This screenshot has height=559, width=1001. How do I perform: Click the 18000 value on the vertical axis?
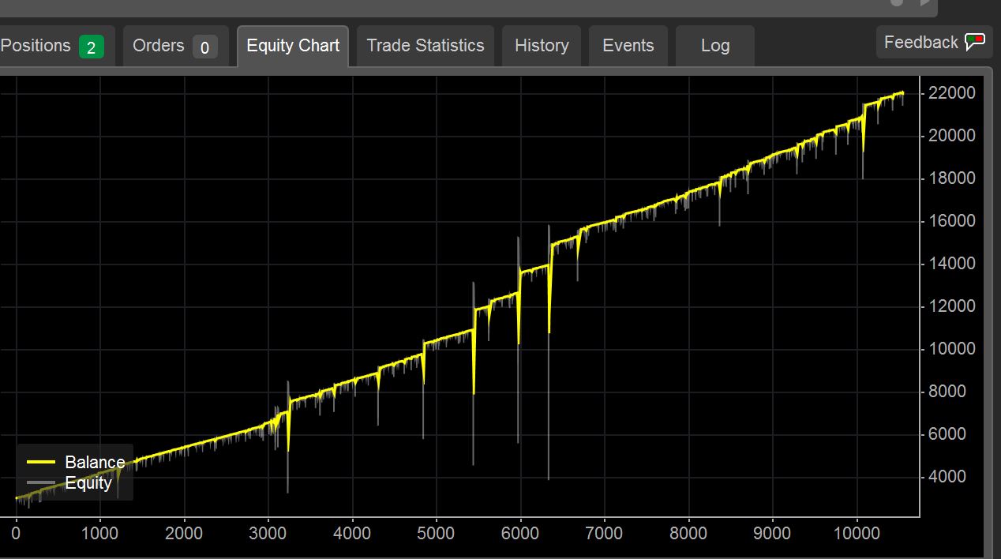point(952,178)
